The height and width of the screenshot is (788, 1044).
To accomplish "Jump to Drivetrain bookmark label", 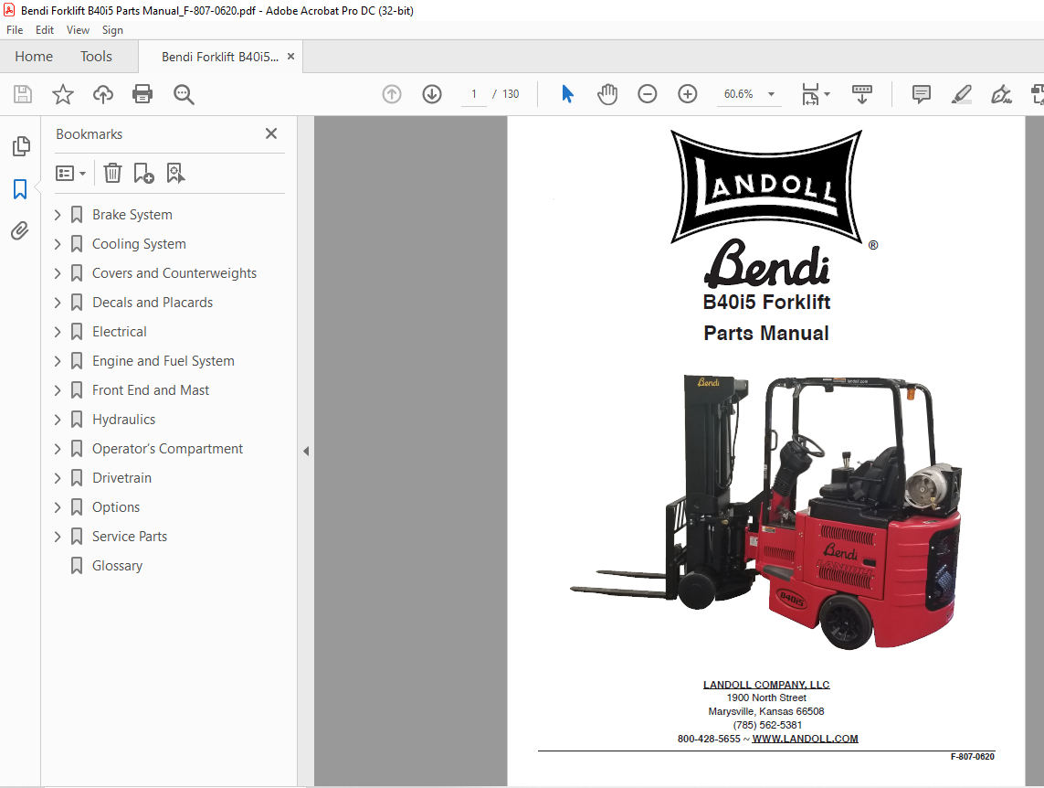I will click(121, 478).
